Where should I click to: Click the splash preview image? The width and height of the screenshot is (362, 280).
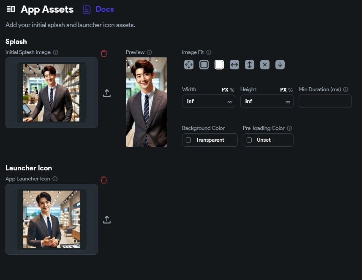147,102
